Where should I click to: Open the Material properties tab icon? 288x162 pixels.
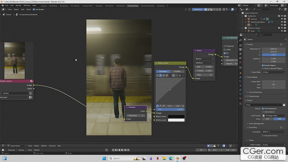[241, 98]
